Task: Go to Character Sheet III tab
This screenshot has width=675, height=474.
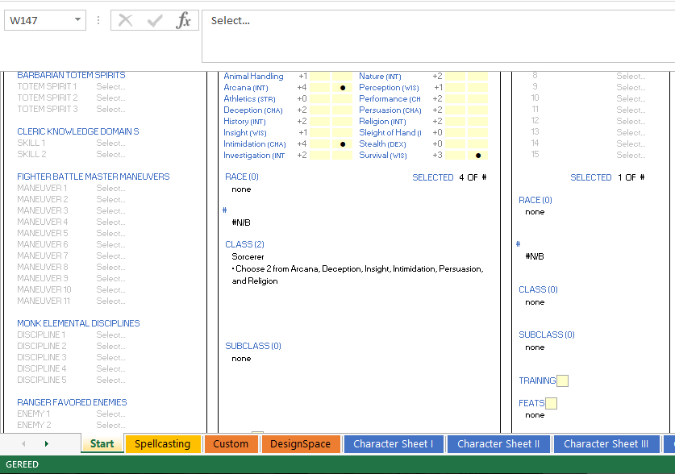Action: click(x=606, y=444)
